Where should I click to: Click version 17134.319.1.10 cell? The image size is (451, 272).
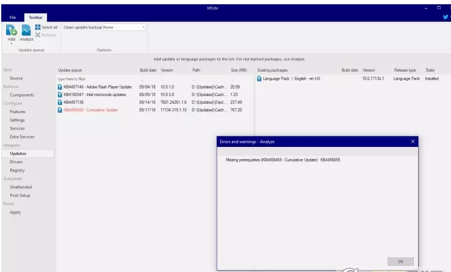173,110
